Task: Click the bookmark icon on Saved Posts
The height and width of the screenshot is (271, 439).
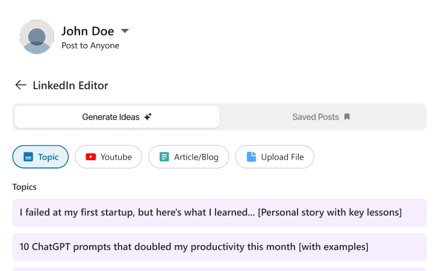Action: [x=347, y=116]
